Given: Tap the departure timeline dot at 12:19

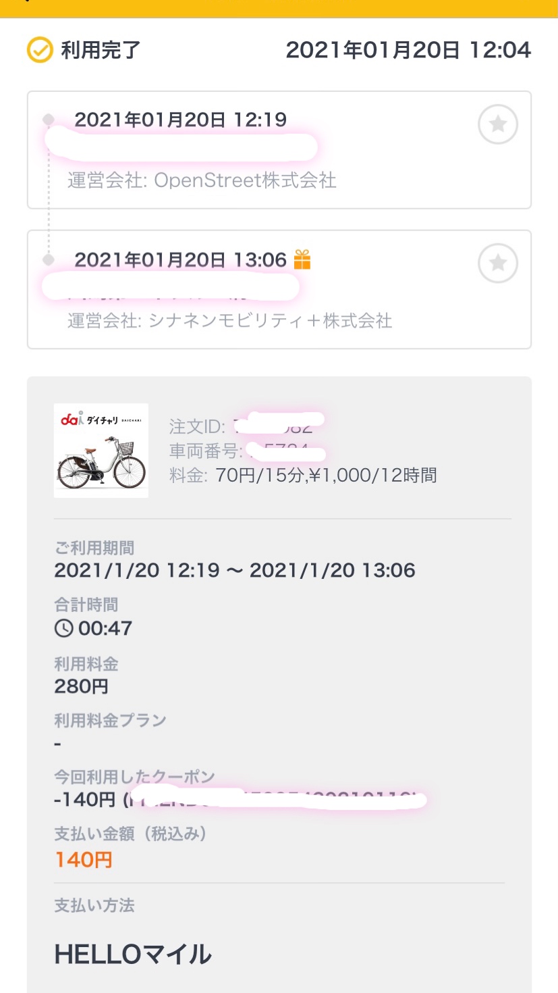Looking at the screenshot, I should click(49, 120).
